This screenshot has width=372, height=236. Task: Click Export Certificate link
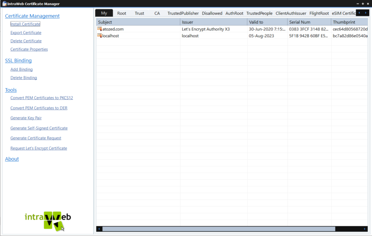tap(26, 33)
